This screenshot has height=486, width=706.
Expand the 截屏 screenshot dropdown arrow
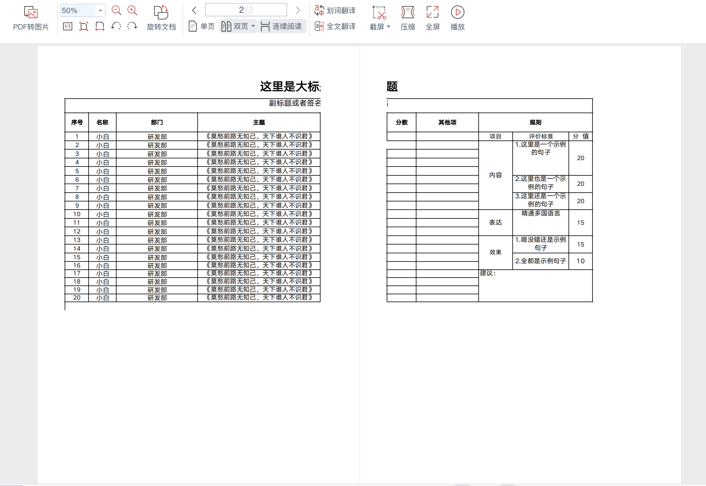coord(388,27)
